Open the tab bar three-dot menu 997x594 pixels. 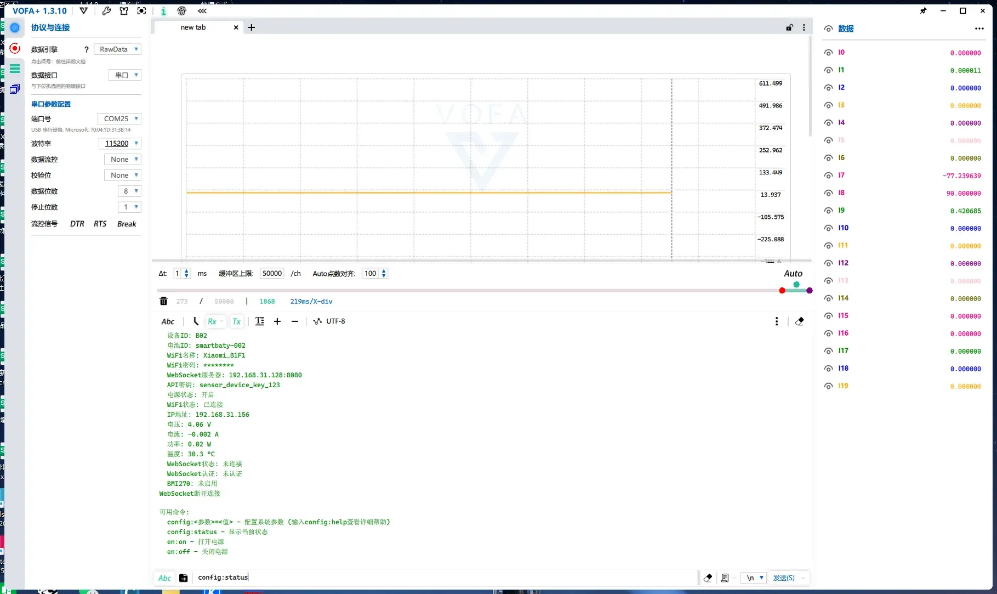click(x=804, y=27)
